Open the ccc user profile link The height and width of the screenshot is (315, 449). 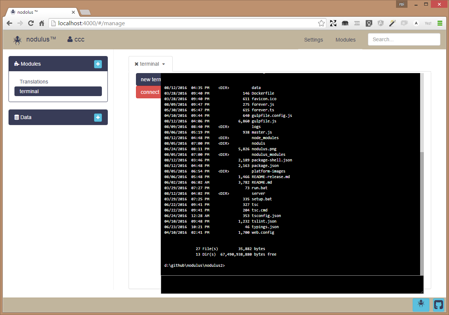click(76, 39)
